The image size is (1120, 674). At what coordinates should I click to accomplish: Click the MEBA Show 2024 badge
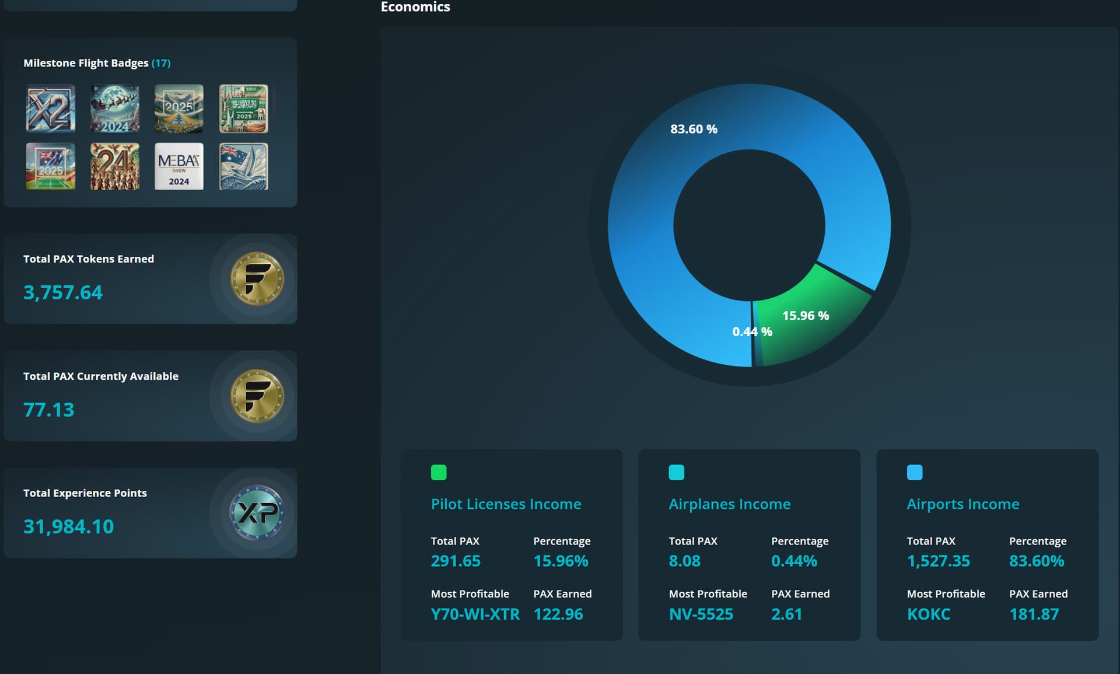[179, 166]
